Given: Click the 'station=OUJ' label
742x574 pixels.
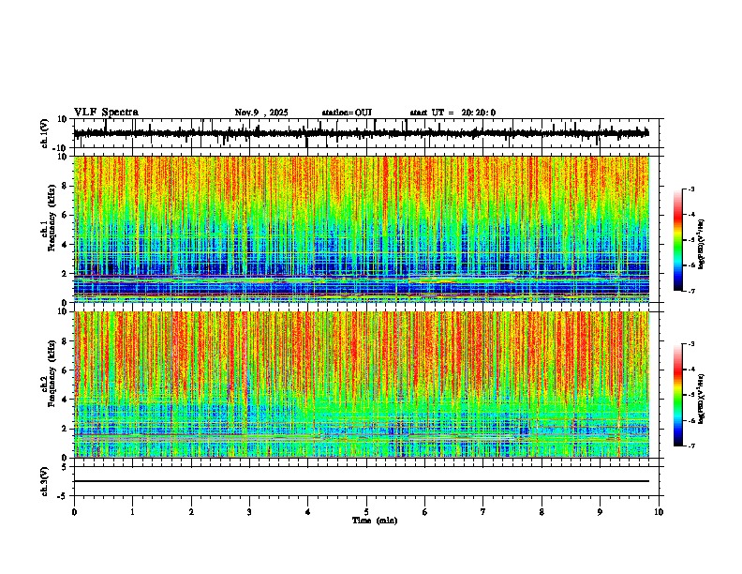Looking at the screenshot, I should 347,113.
